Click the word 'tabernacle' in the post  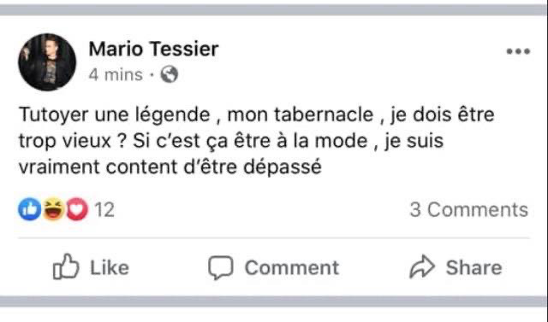pyautogui.click(x=324, y=114)
